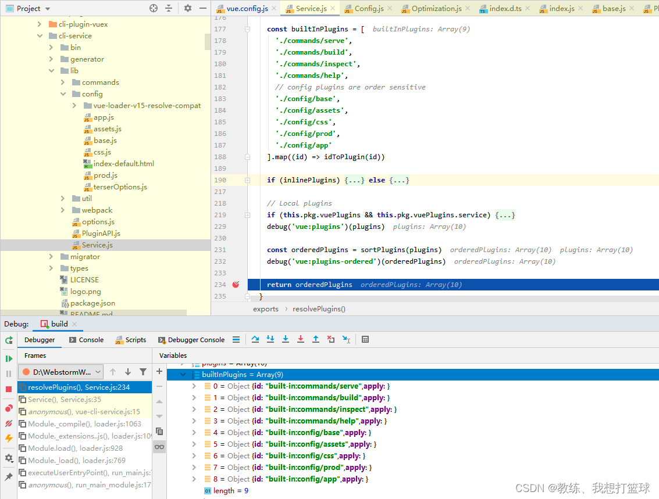Click the Rerun 'build' debug icon
659x499 pixels.
point(9,340)
